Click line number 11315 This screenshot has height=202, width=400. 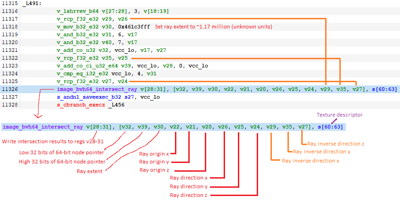(9, 3)
